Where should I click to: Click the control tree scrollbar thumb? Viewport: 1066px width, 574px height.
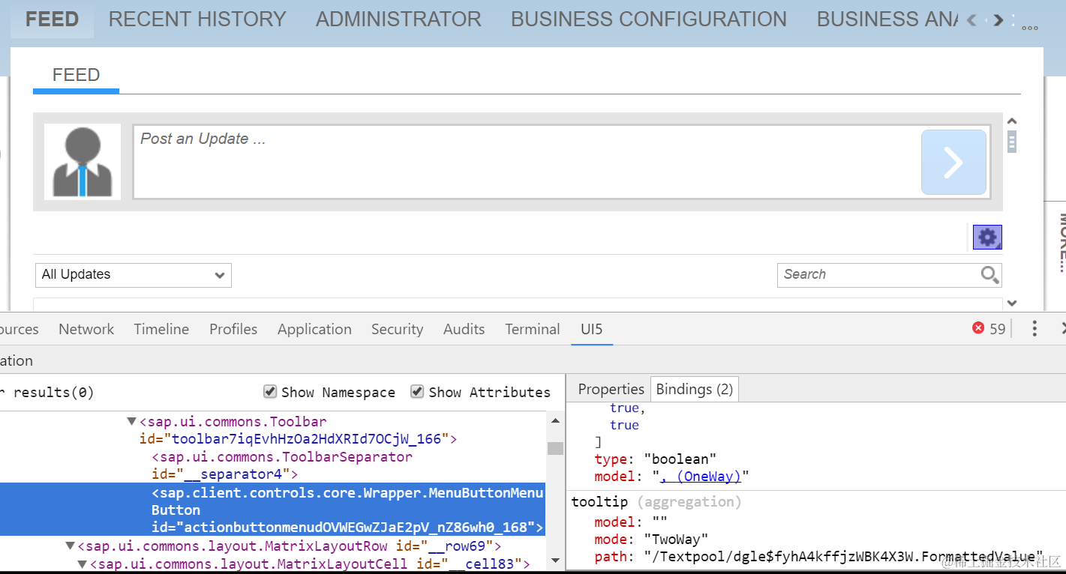point(555,448)
